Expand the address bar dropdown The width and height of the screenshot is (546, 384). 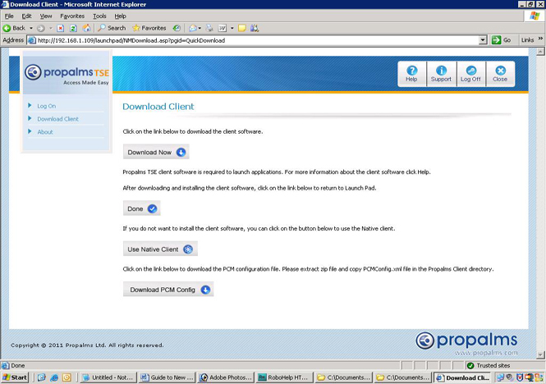(x=483, y=40)
